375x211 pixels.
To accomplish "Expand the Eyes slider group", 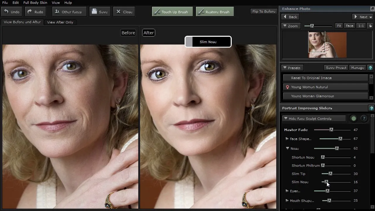I will click(x=287, y=191).
